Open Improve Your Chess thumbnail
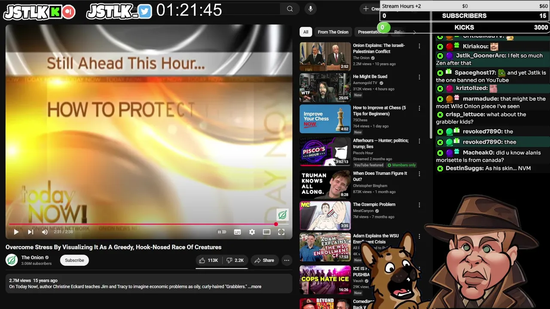Image resolution: width=550 pixels, height=309 pixels. [325, 119]
